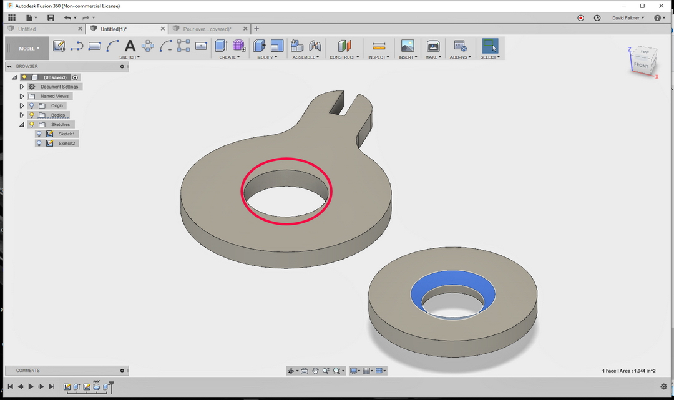Select the Arc tool in the toolbar

click(112, 46)
